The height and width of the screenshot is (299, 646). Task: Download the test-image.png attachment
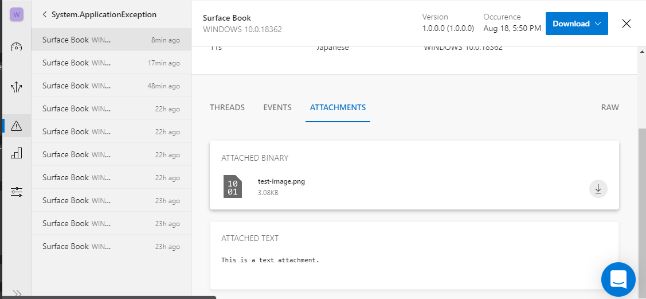(x=598, y=189)
